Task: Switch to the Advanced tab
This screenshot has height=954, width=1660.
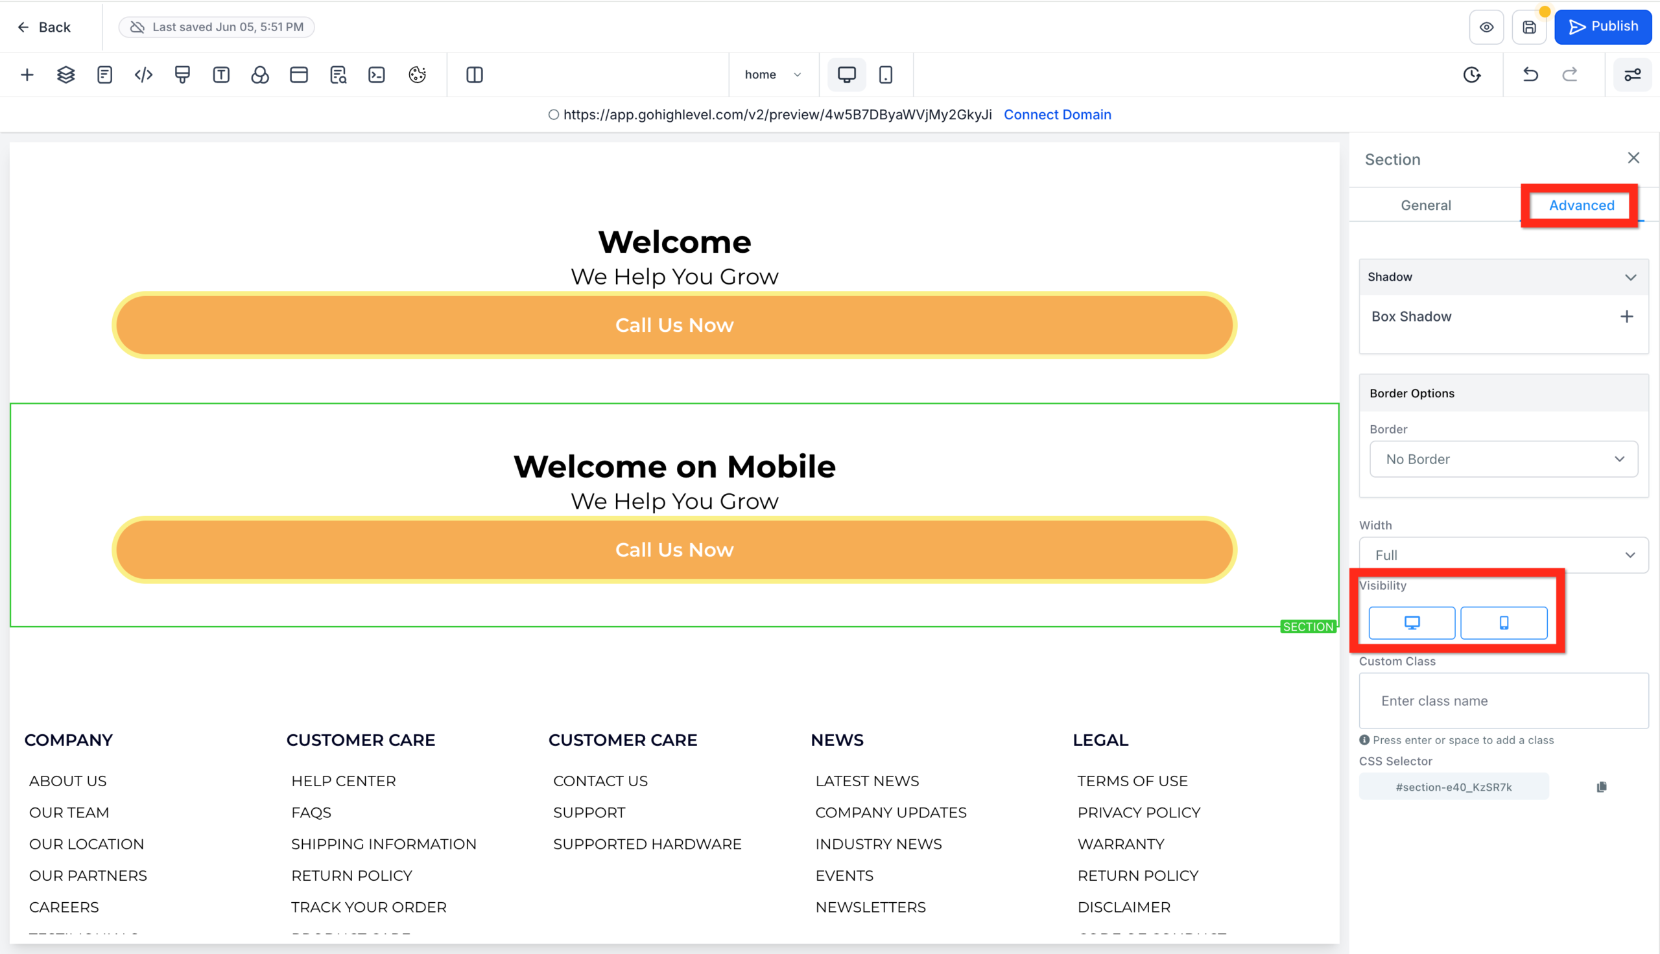Action: coord(1581,205)
